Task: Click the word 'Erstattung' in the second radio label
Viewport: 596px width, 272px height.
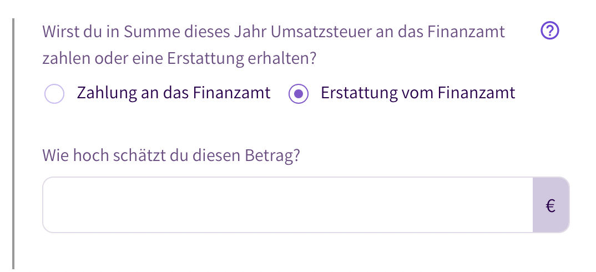Action: click(356, 93)
